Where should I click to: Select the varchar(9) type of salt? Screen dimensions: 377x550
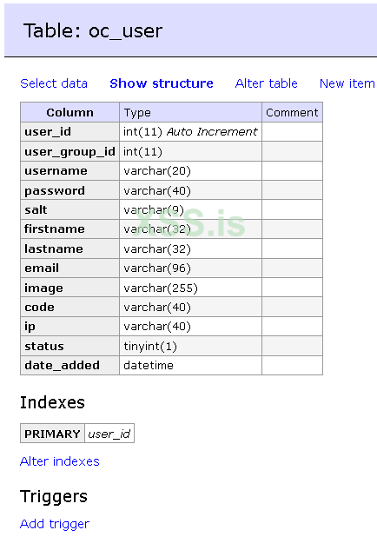click(x=190, y=209)
